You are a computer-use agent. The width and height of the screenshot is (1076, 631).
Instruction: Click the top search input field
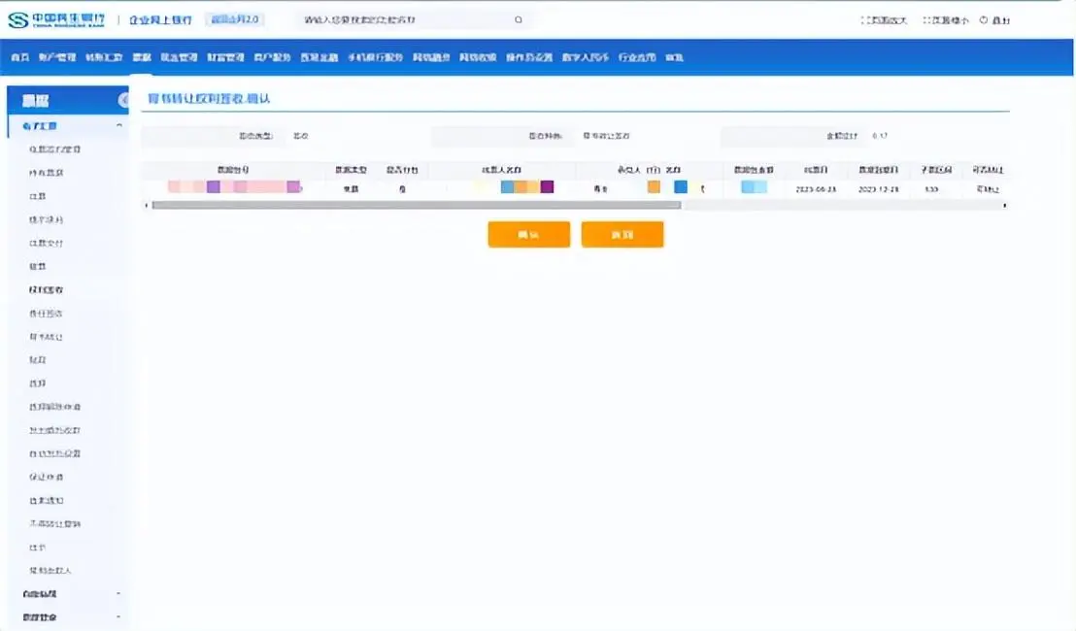click(x=408, y=18)
